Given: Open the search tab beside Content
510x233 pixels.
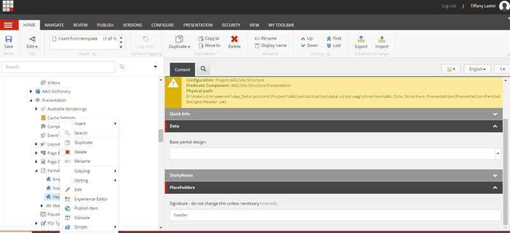Looking at the screenshot, I should click(x=203, y=69).
